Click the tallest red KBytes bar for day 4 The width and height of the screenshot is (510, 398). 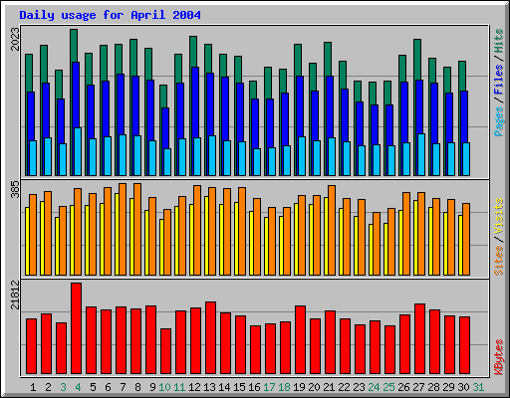tap(76, 328)
